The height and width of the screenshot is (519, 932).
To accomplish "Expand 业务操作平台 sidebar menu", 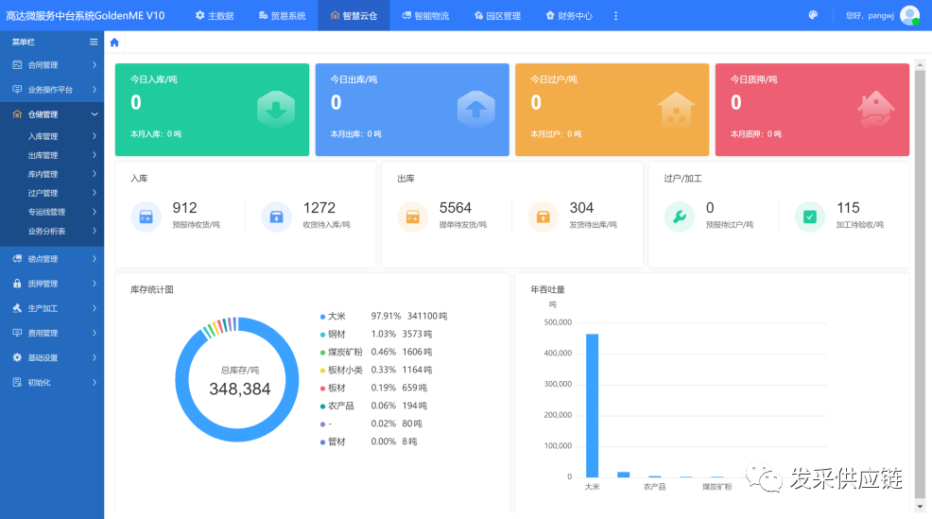I will point(52,90).
